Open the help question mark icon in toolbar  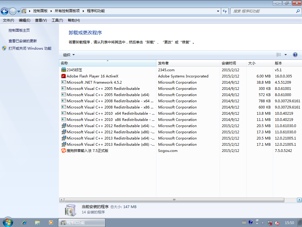pos(295,55)
